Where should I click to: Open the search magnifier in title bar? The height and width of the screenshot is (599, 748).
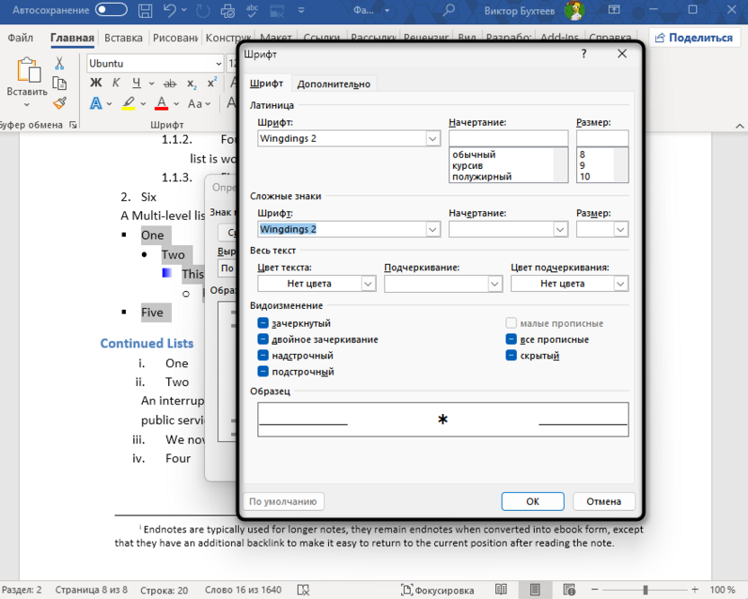pos(449,10)
